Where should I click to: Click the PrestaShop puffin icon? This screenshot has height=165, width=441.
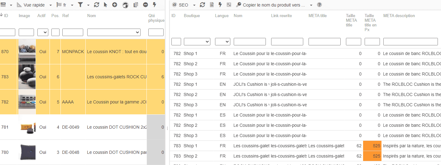point(125,5)
